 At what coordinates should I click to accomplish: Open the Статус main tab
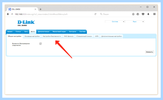(18, 32)
